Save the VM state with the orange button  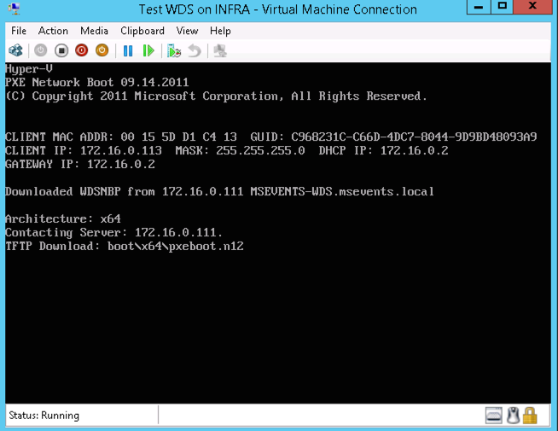[102, 50]
